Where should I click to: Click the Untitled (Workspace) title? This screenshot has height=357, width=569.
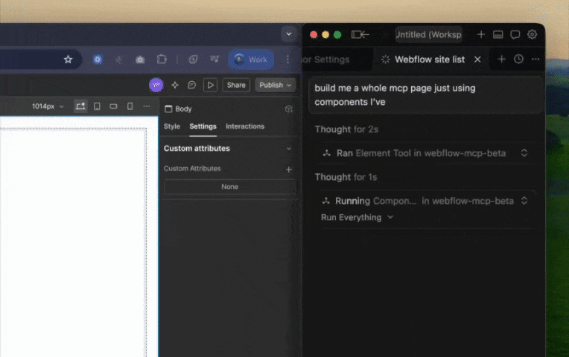428,34
